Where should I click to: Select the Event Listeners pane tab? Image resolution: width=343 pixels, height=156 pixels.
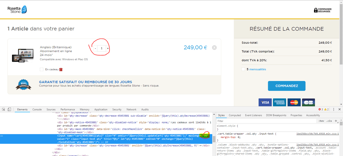[254, 115]
